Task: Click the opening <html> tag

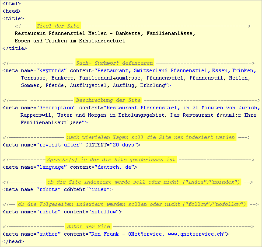Action: (x=11, y=3)
